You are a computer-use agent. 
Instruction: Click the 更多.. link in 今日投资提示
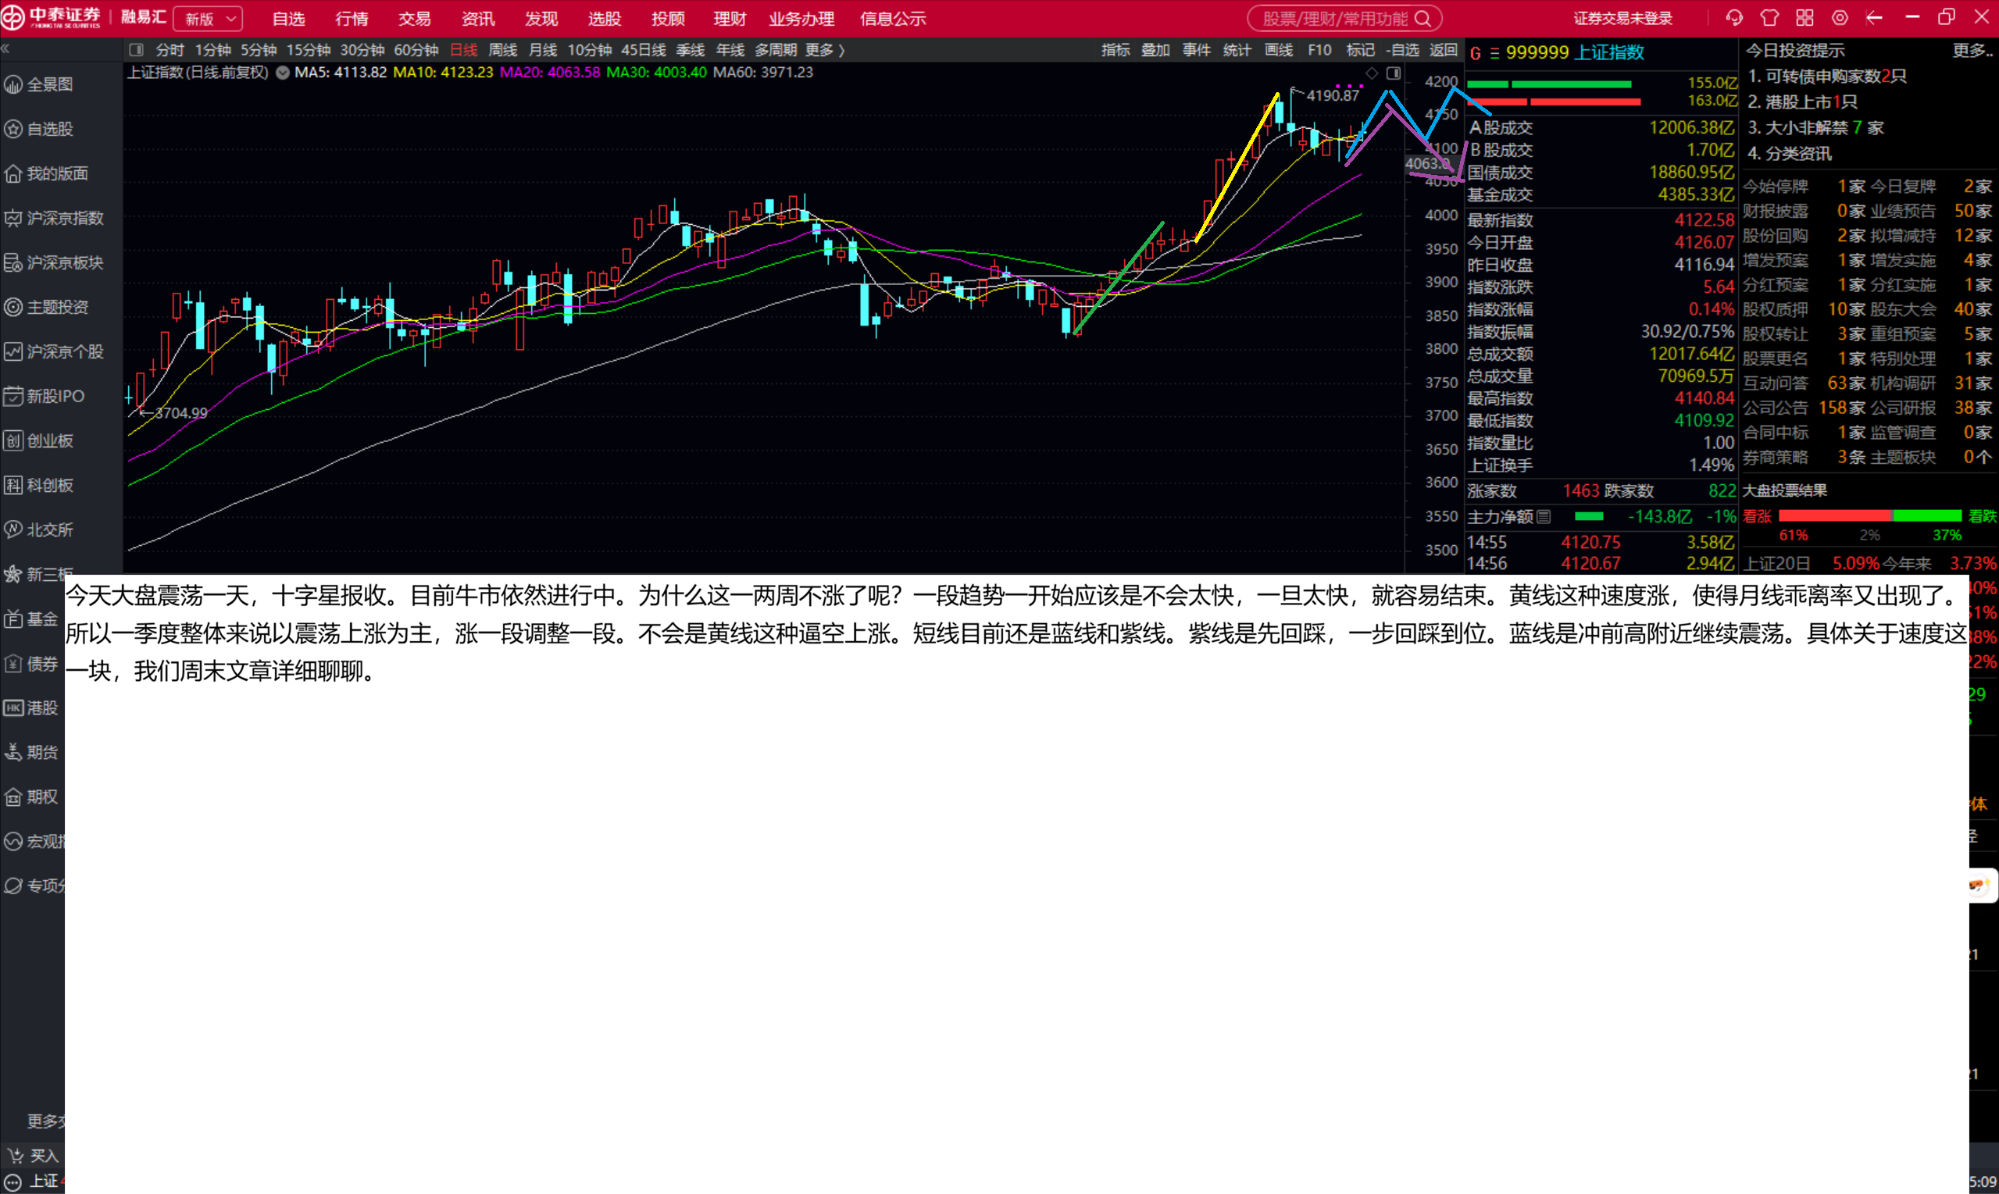[1972, 51]
